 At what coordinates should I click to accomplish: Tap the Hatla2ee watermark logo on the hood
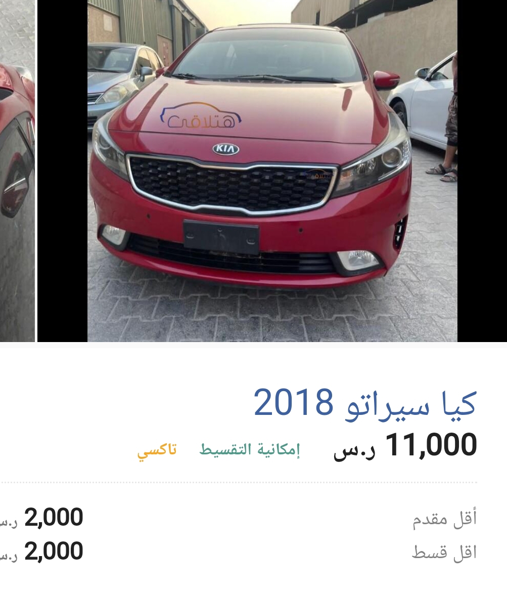(201, 115)
